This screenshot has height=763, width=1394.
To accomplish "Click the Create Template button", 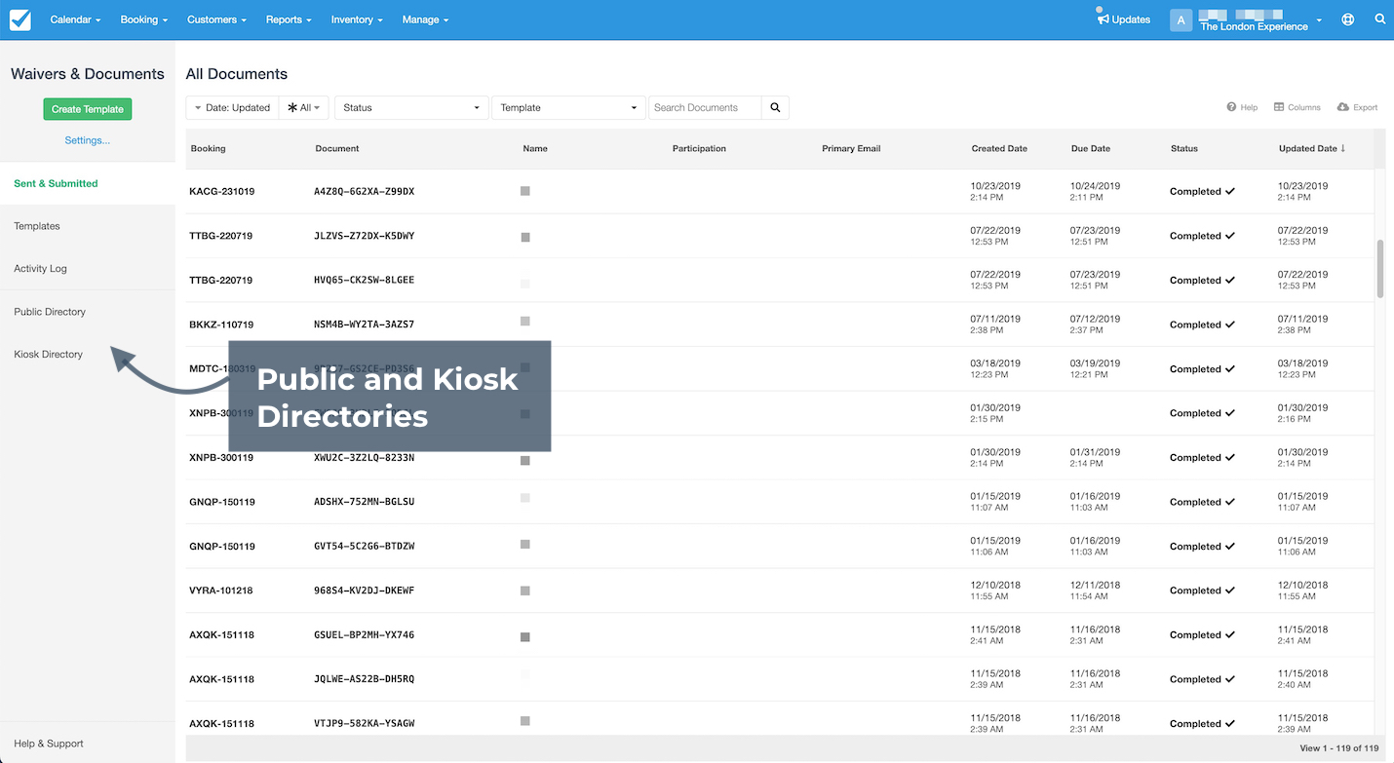I will 88,109.
